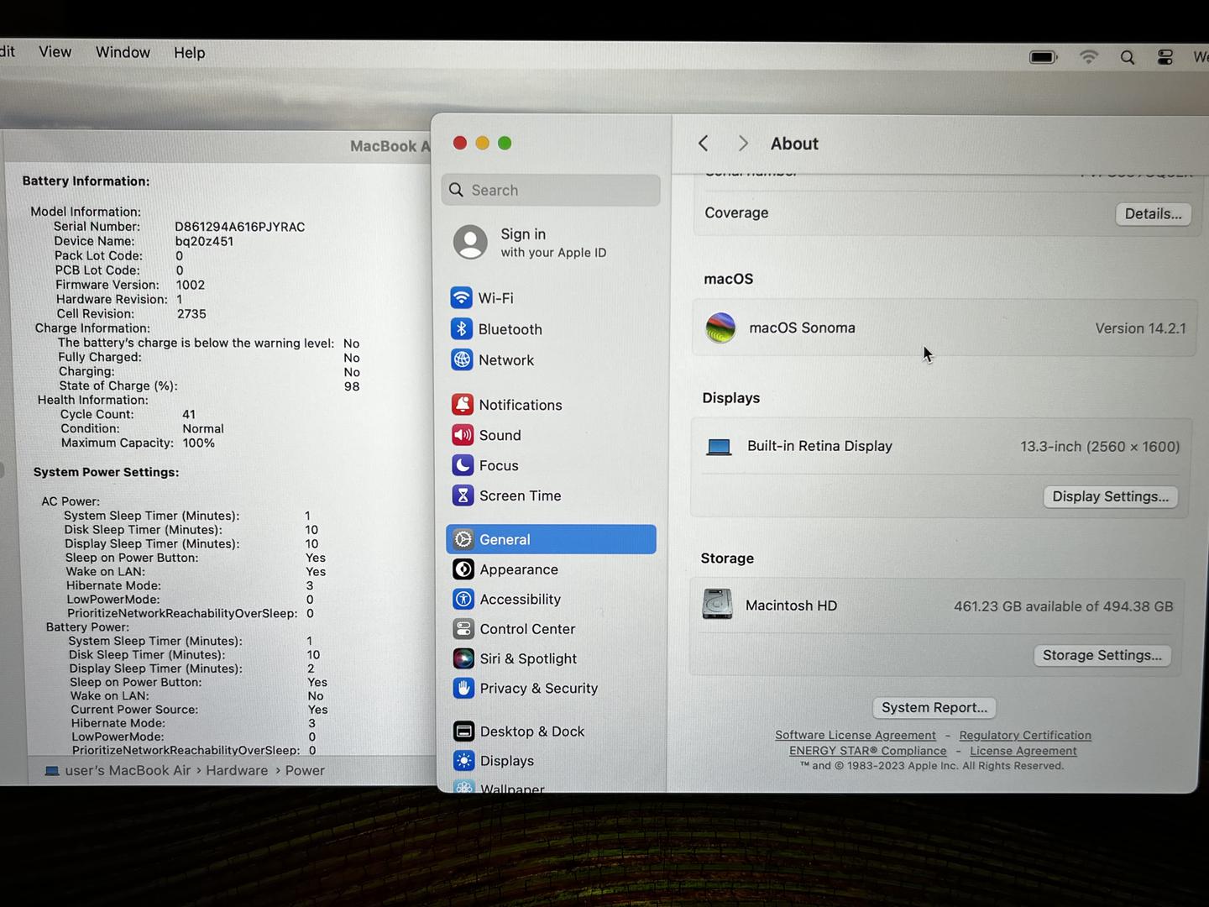Open the Focus moon icon
Image resolution: width=1209 pixels, height=907 pixels.
463,465
